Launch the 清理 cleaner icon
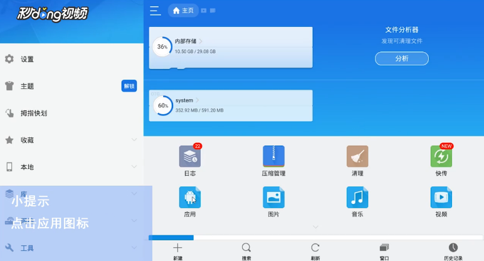 pos(357,156)
